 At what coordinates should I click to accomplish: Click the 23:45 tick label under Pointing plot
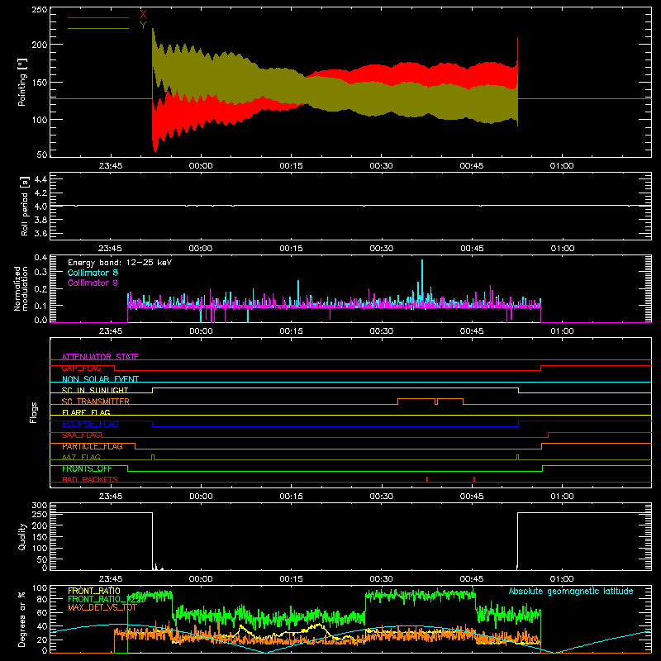[x=111, y=166]
